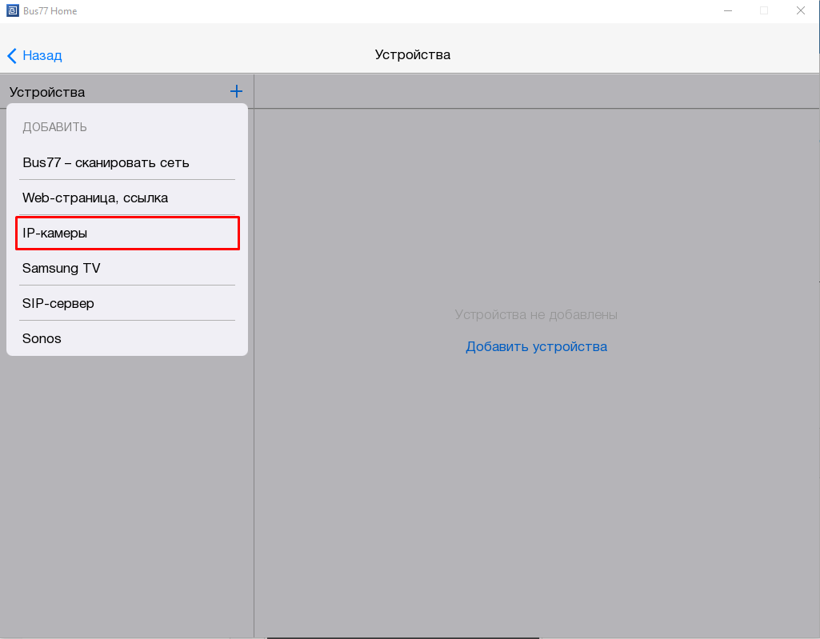This screenshot has width=820, height=639.
Task: Click the back chevron arrow icon
Action: [x=12, y=55]
